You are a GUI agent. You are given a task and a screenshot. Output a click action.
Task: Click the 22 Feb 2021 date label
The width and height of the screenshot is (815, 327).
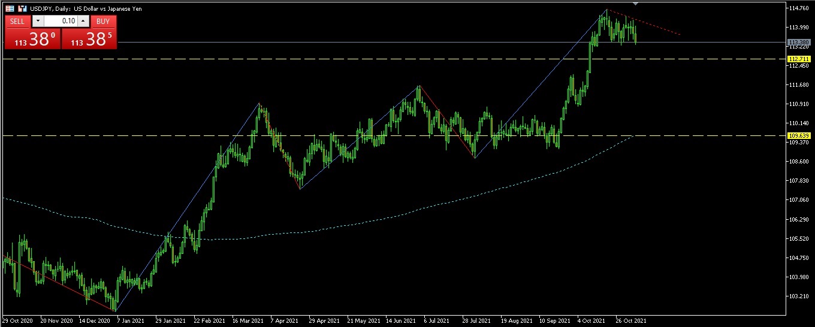[x=209, y=320]
